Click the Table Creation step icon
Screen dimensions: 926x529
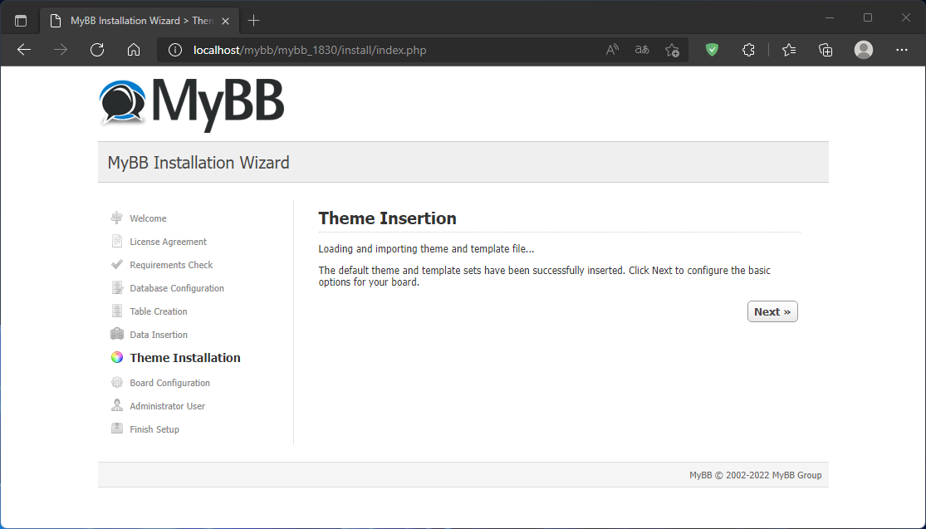pos(117,311)
